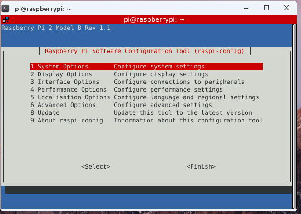Click 'Configure display settings' description
301x214 pixels.
tap(161, 74)
